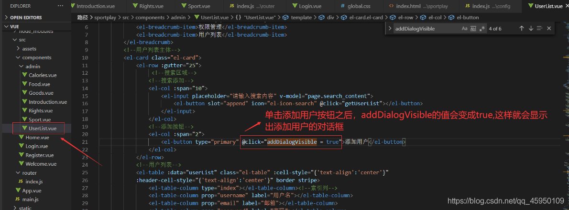Click src in the breadcrumb path
This screenshot has width=569, height=210.
125,17
